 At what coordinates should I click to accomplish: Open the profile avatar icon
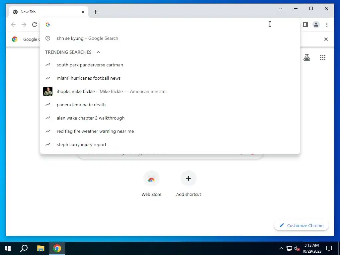[x=316, y=25]
